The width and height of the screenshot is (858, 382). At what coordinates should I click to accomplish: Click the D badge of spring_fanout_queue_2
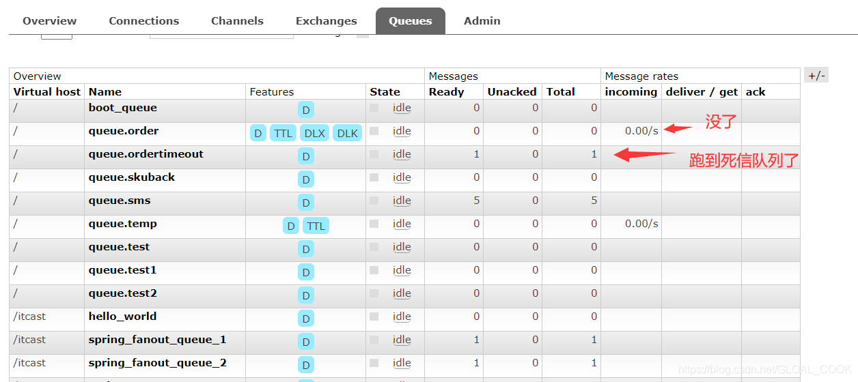pyautogui.click(x=306, y=366)
